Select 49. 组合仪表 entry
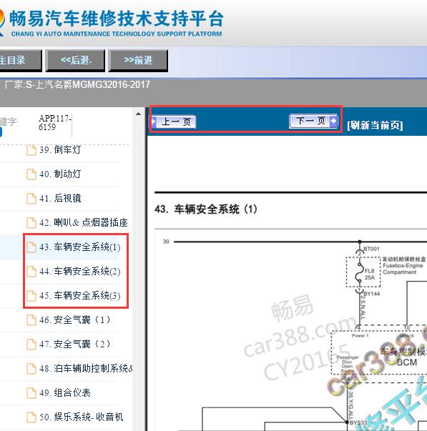The height and width of the screenshot is (431, 427). pyautogui.click(x=65, y=392)
